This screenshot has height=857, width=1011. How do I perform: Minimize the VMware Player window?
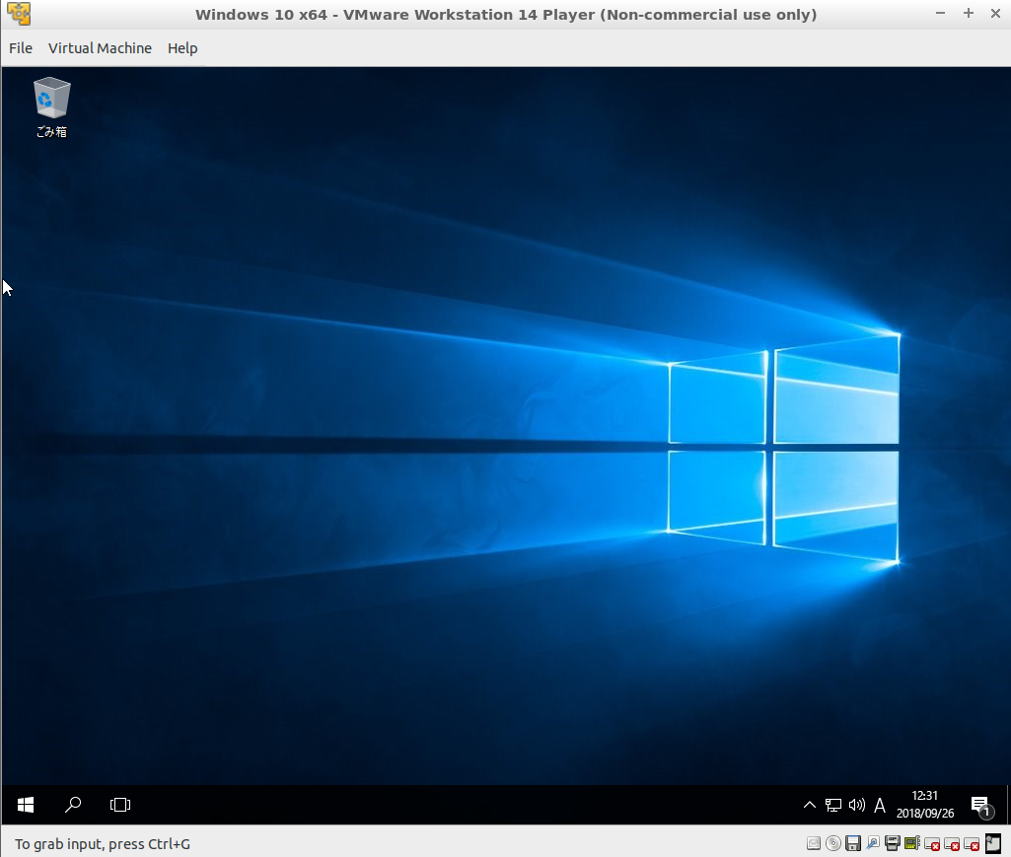click(940, 13)
